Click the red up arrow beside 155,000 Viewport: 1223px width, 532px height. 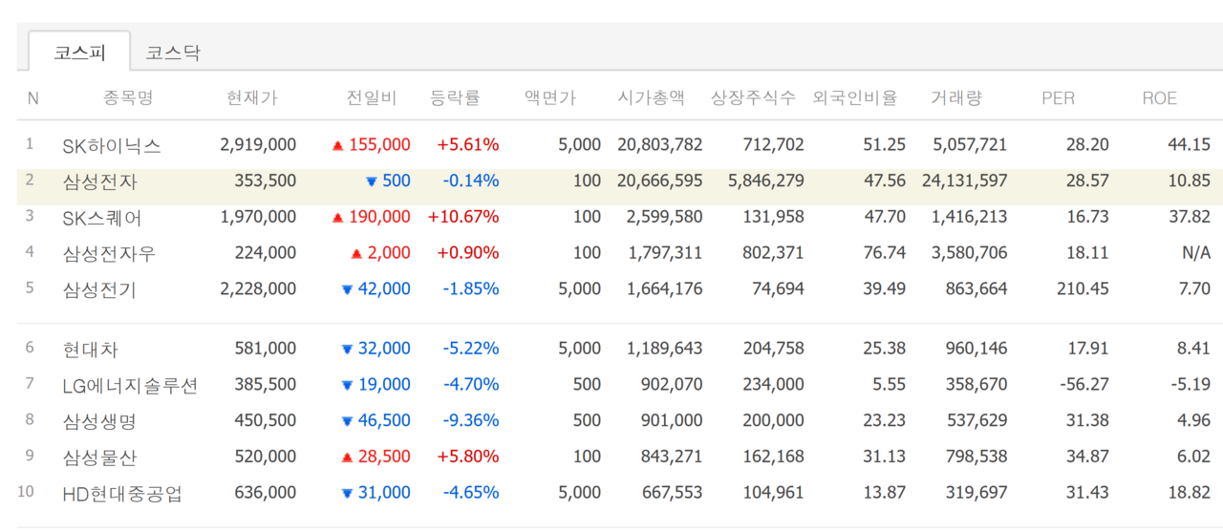point(337,146)
